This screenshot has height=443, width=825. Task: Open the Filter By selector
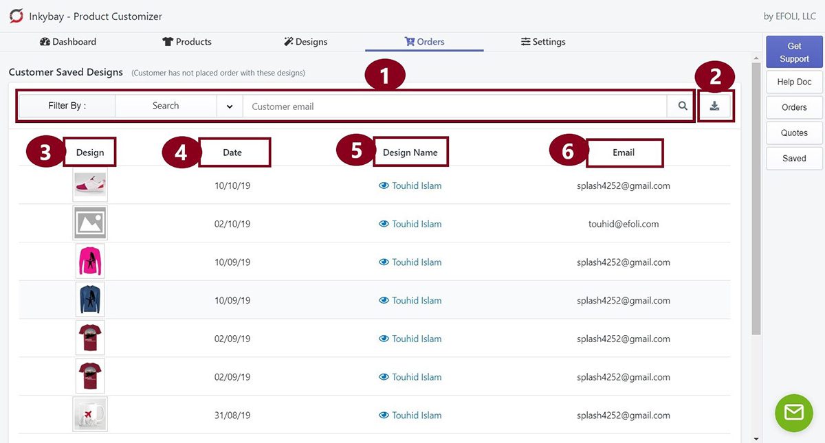67,106
